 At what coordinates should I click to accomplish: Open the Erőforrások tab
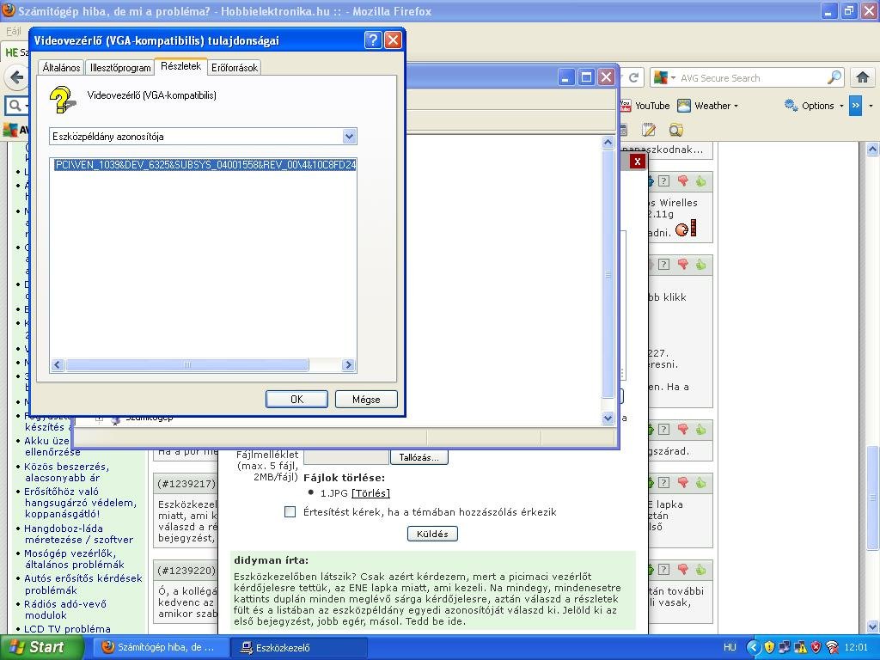click(235, 67)
